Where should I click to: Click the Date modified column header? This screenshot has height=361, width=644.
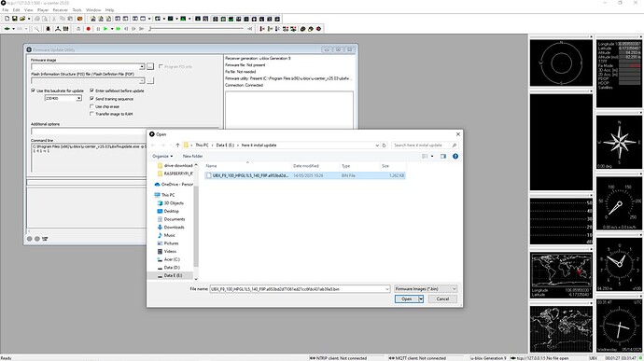[305, 166]
